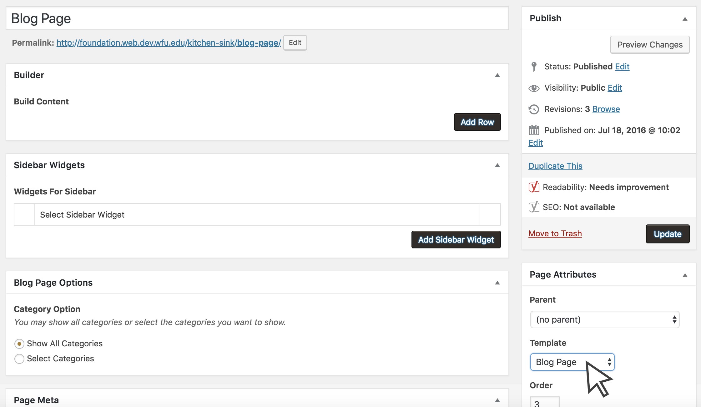Viewport: 701px width, 407px height.
Task: Click the status pin icon
Action: click(534, 67)
